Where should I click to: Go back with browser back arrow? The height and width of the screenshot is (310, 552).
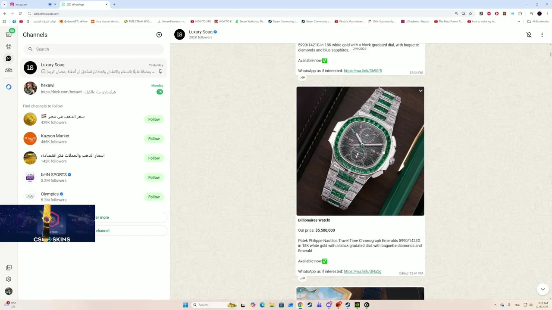point(5,13)
